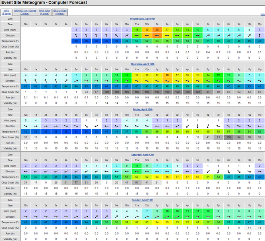Click Sunday's 12a wind direction arrow

[26, 216]
